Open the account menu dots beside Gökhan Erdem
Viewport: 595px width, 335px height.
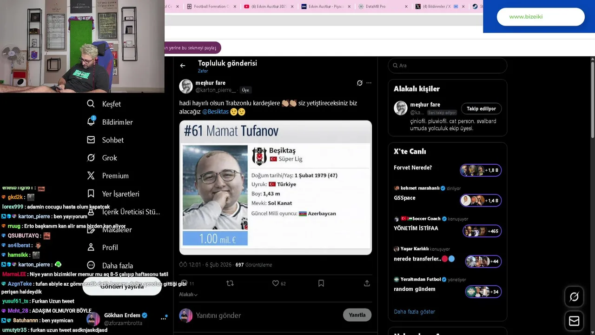point(164,319)
